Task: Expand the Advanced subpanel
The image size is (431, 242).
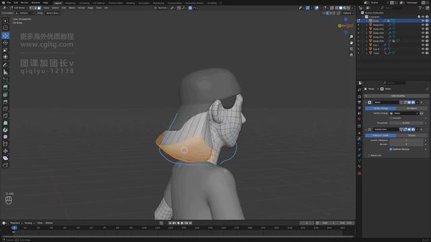Action: [376, 155]
